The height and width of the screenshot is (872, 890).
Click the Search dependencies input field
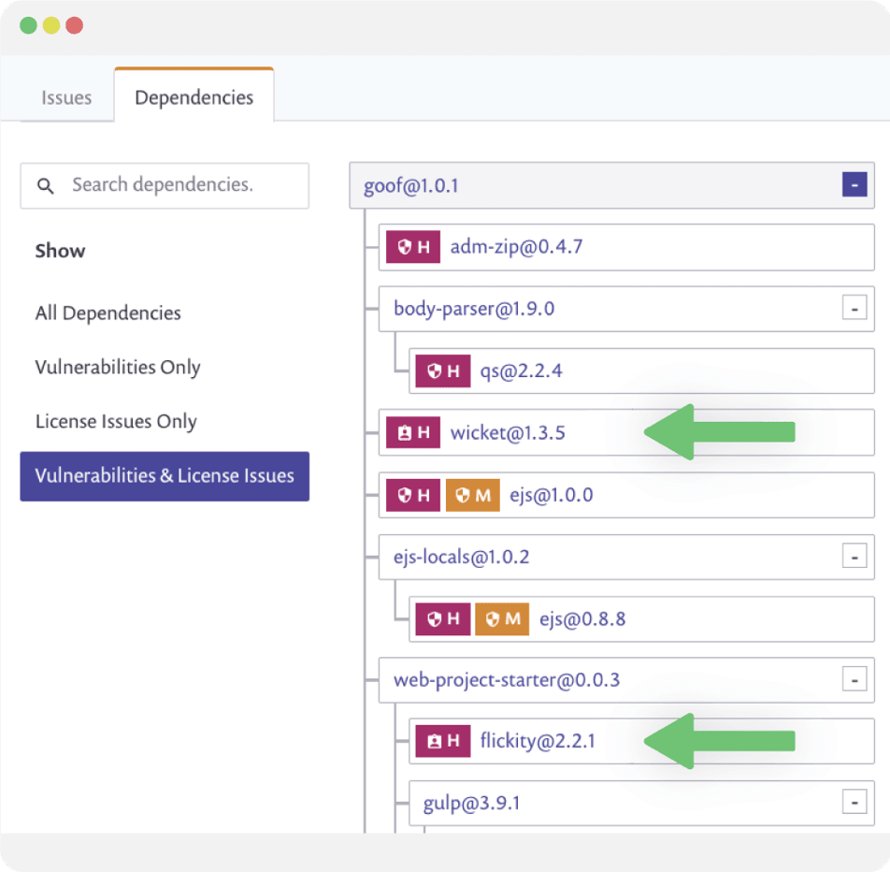pyautogui.click(x=165, y=186)
